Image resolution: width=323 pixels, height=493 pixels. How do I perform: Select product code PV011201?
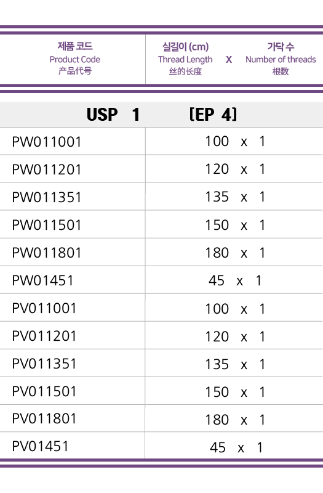point(44,336)
